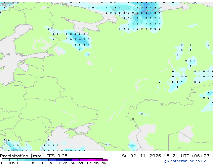Screen dimensions: 213x164
Task: Click the '50' legend scale label
Action: tap(104, 163)
